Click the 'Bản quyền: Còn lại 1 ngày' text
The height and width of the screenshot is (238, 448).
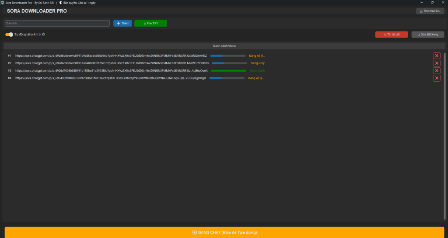click(x=80, y=3)
